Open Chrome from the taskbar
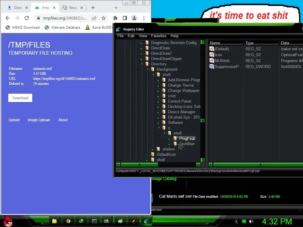 coord(68,221)
